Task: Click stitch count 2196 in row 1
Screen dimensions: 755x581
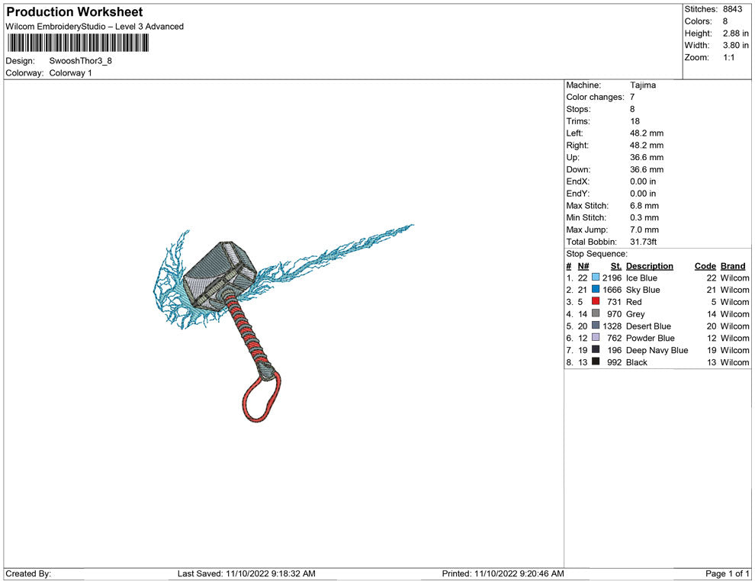Action: click(612, 278)
